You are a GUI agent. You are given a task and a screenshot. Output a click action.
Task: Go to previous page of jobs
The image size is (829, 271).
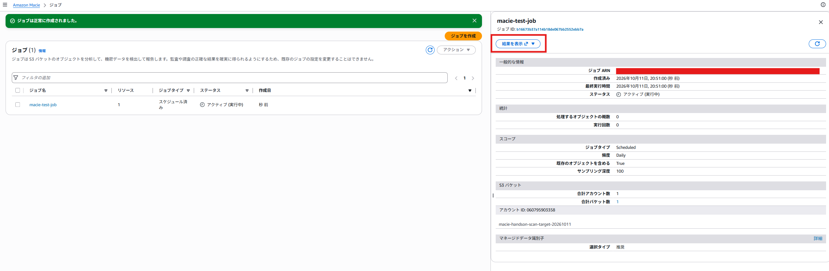(x=456, y=78)
